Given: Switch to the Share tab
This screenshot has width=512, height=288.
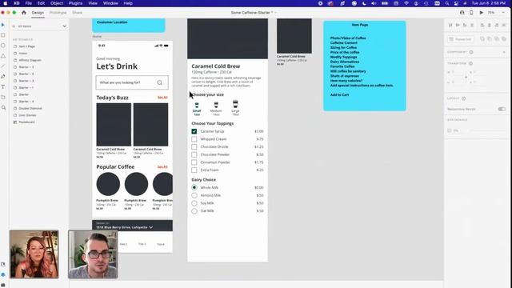Looking at the screenshot, I should point(78,13).
